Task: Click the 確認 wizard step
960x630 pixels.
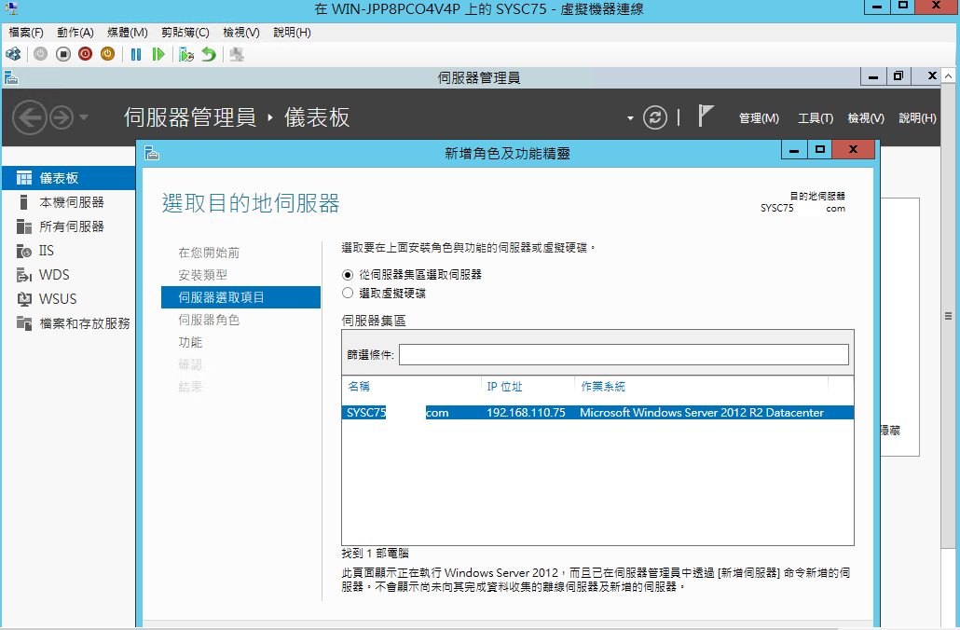Action: [190, 364]
